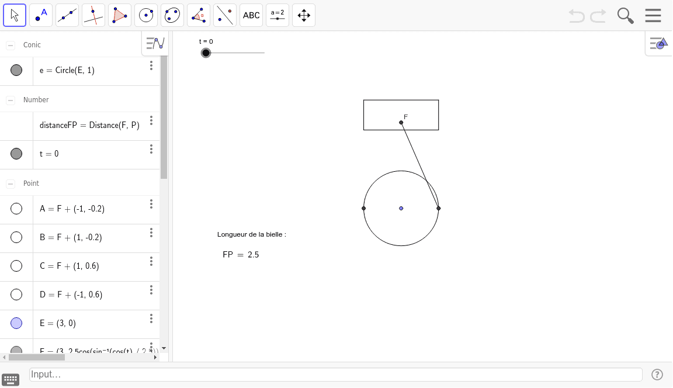
Task: Open the virtual keyboard
Action: pos(11,379)
